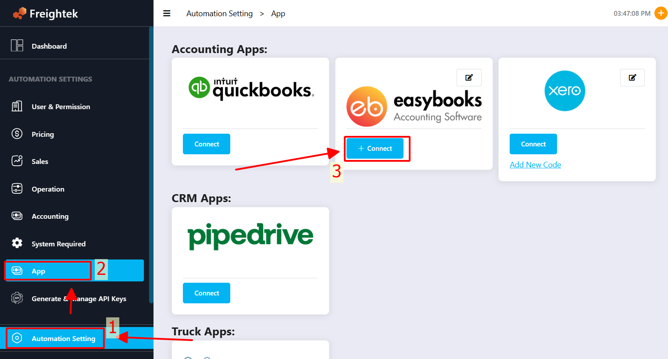
Task: Click the Pricing dollar icon
Action: click(17, 134)
